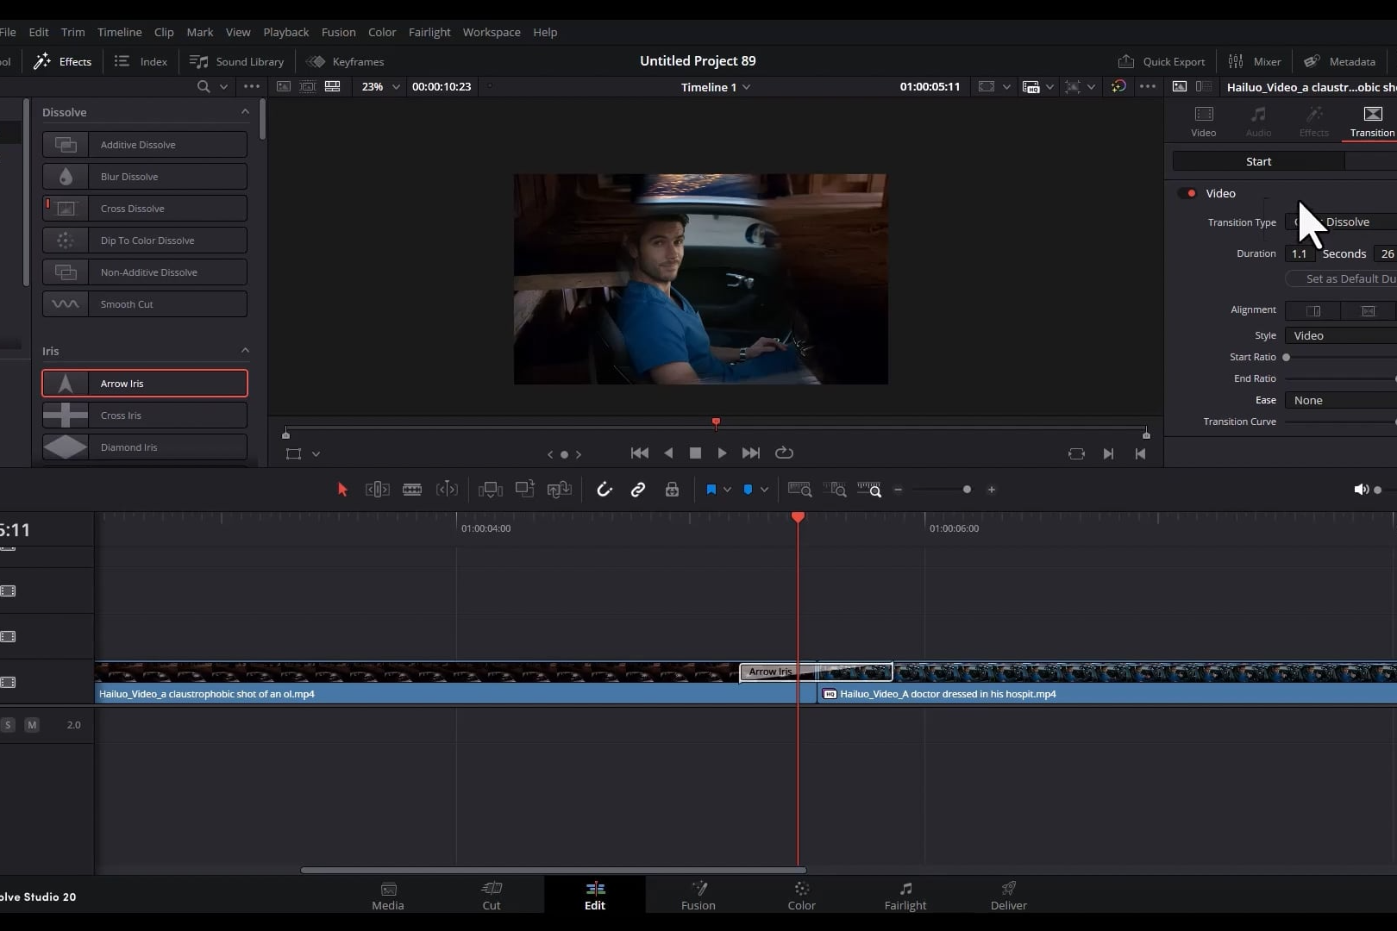Mute the audio track with M button

click(32, 725)
